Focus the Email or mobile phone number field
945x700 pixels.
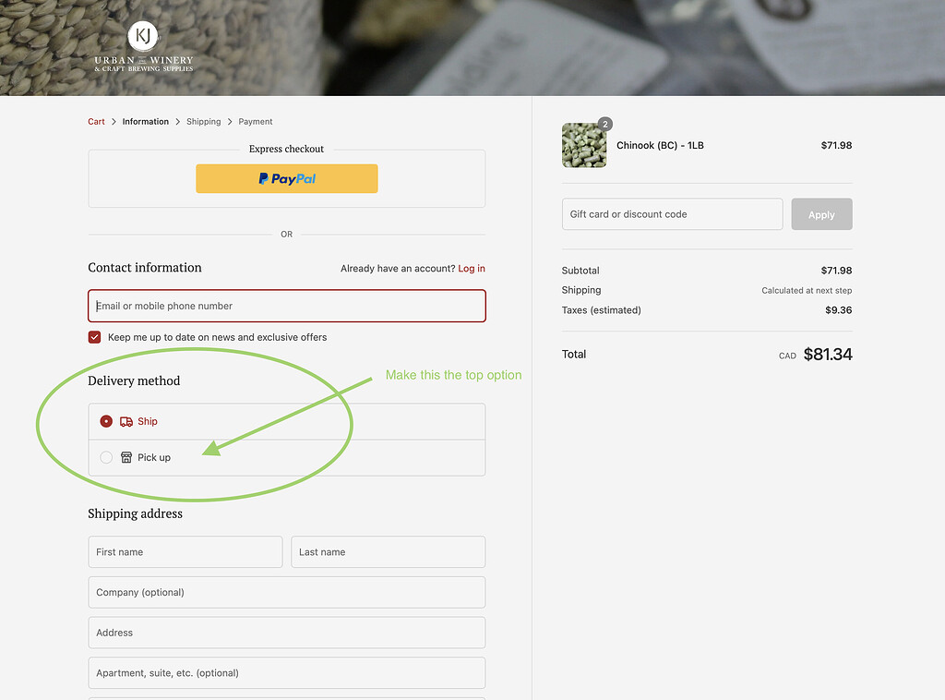287,306
